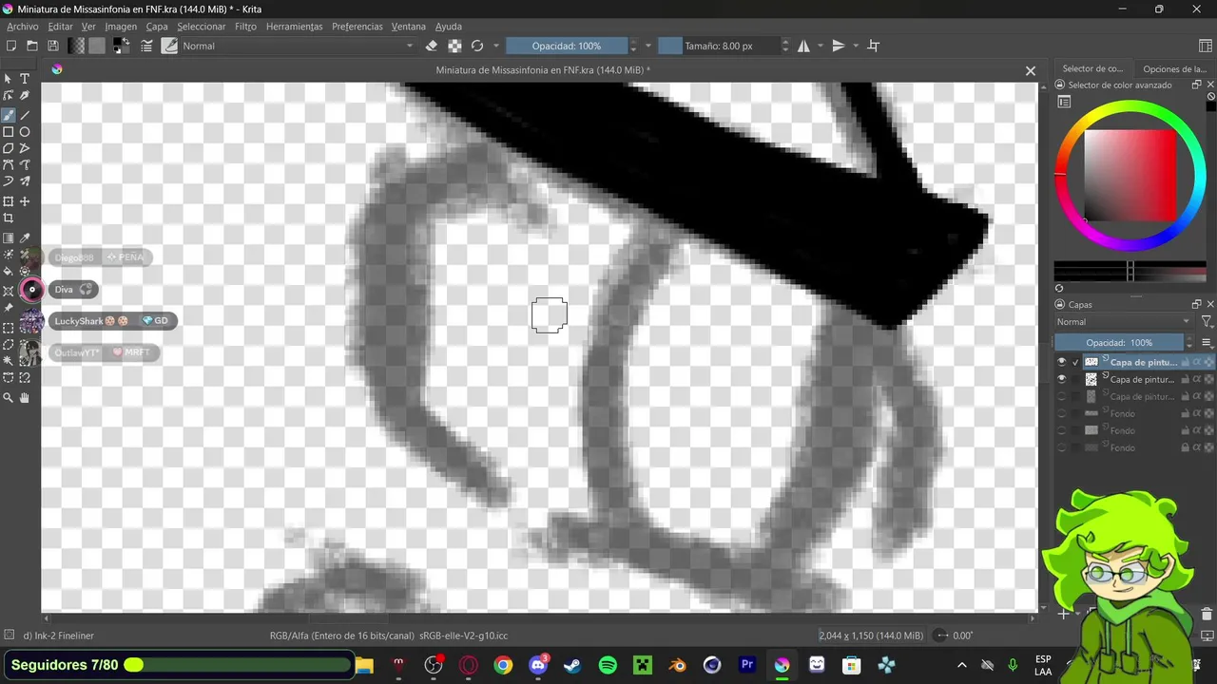The height and width of the screenshot is (684, 1217).
Task: Create a new document from toolbar
Action: (11, 46)
